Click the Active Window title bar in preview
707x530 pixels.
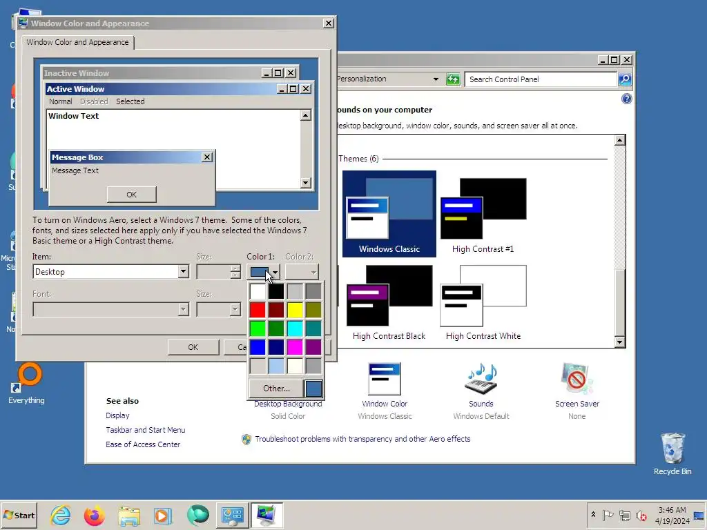point(160,89)
